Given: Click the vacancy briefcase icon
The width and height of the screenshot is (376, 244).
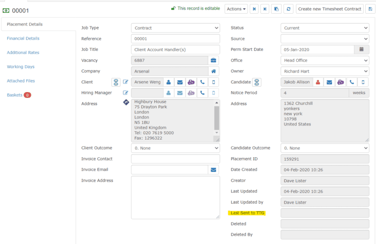Looking at the screenshot, I should point(213,60).
